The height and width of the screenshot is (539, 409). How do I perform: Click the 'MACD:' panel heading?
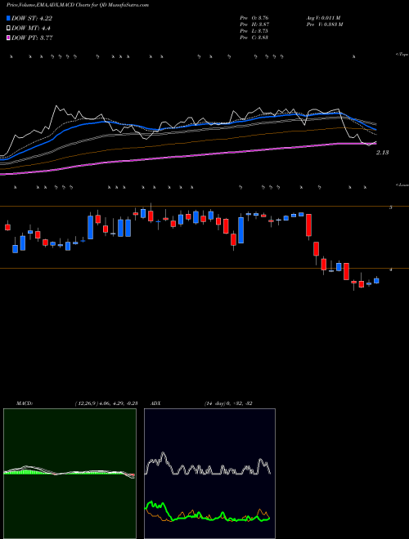pyautogui.click(x=25, y=403)
